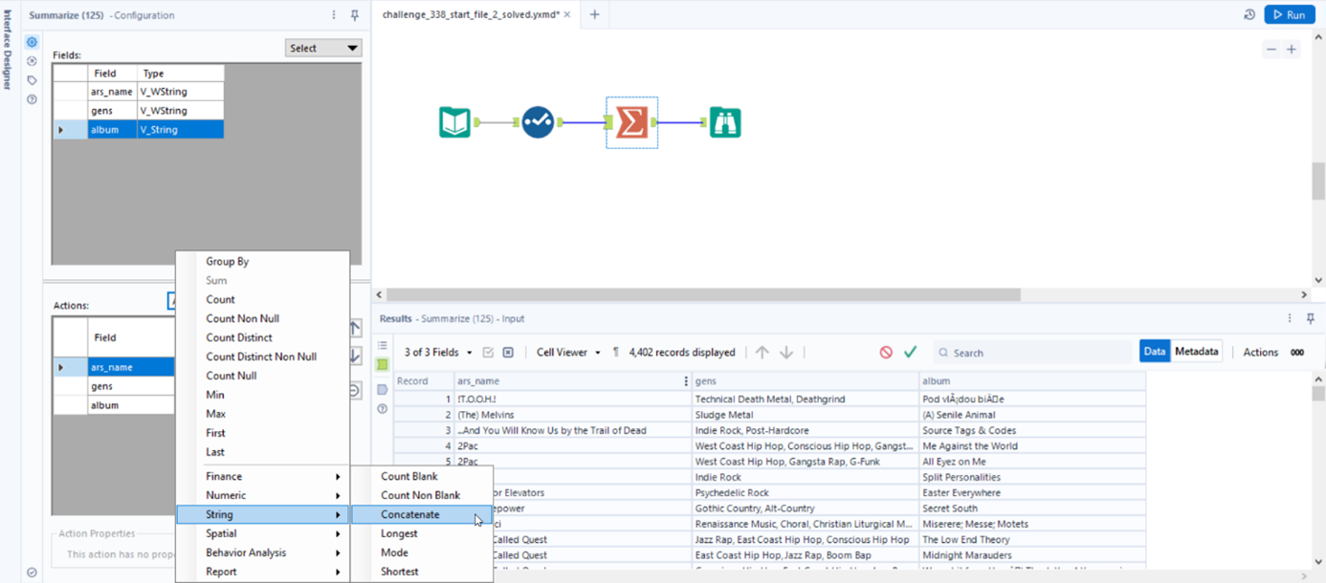Expand the Finance submenu

(x=263, y=476)
